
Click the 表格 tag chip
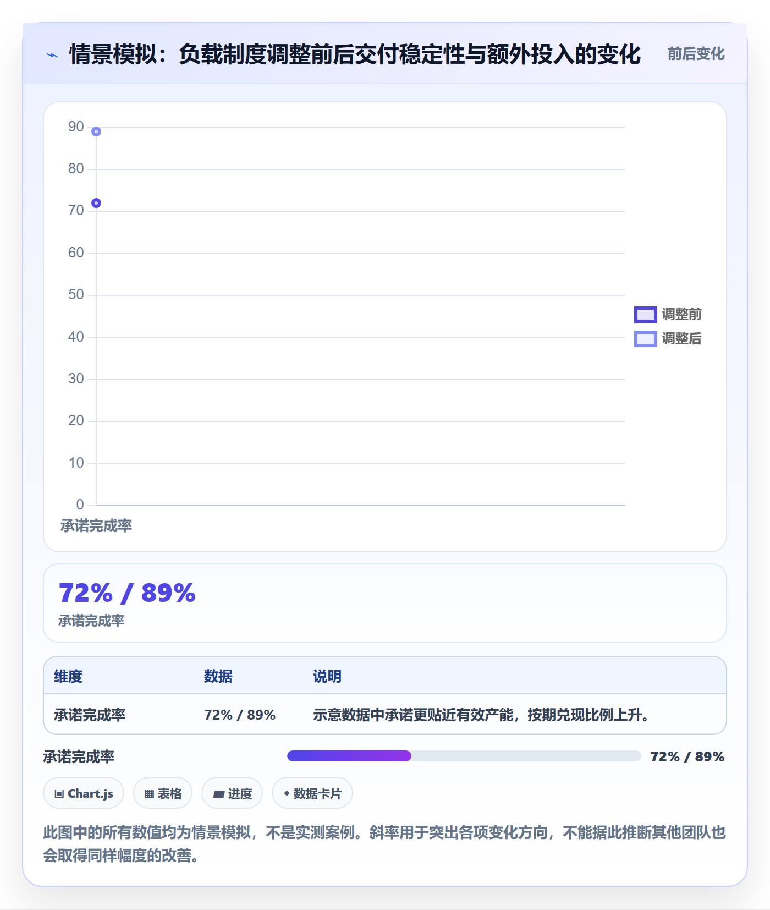[x=163, y=793]
